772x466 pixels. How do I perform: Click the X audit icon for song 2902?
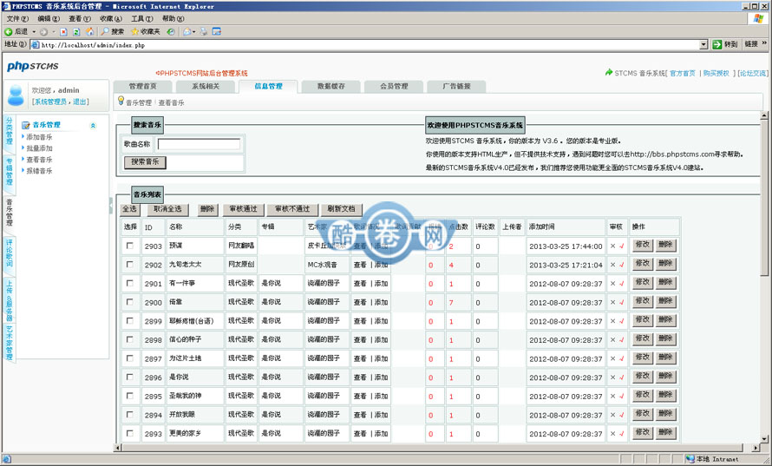point(613,265)
